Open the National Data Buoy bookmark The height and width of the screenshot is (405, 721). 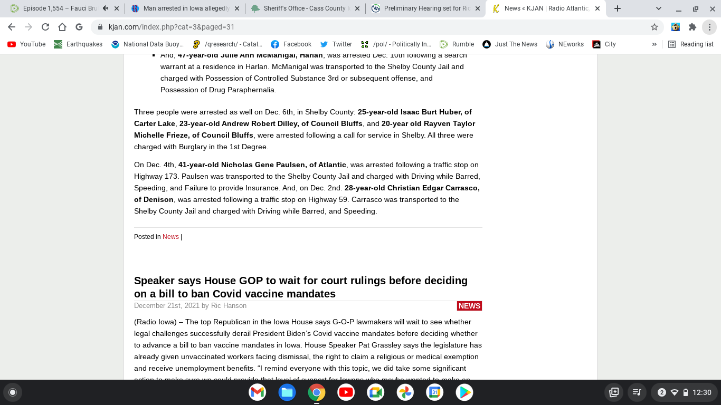(148, 44)
